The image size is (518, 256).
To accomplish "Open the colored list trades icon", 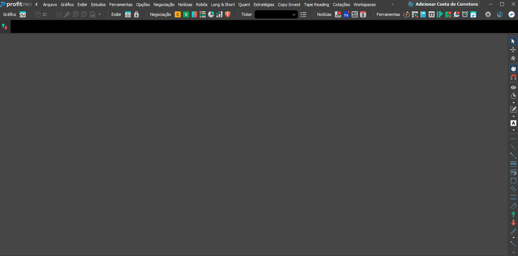I will 203,14.
